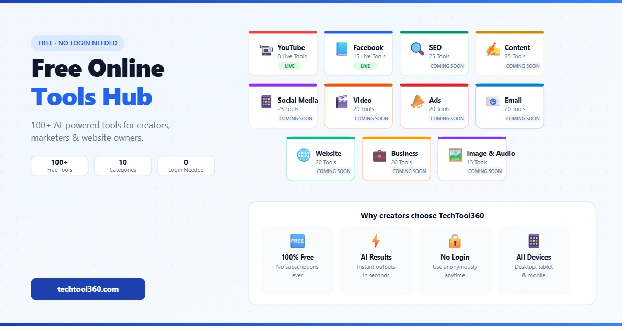Click 'Why creators choose TechTool360' heading
This screenshot has height=331, width=627.
[422, 215]
